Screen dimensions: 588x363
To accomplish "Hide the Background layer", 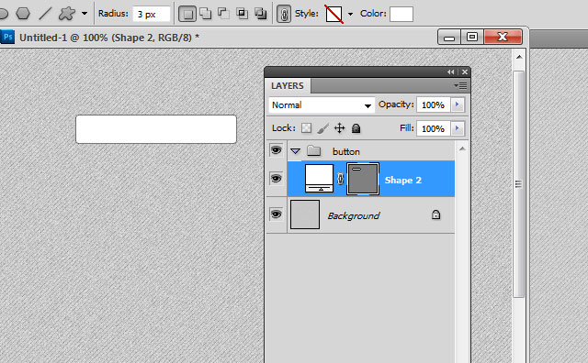I will [x=277, y=214].
